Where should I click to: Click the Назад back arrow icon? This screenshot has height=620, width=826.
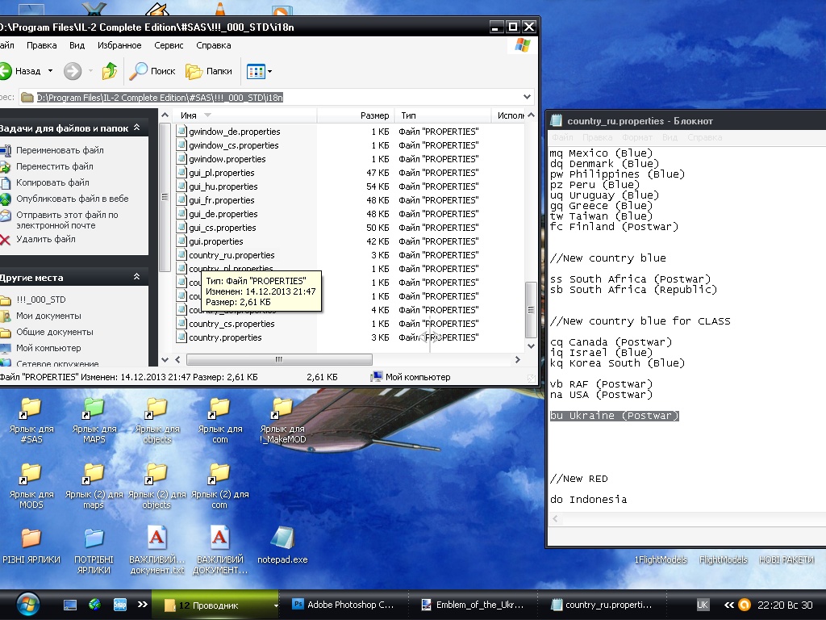tap(5, 71)
